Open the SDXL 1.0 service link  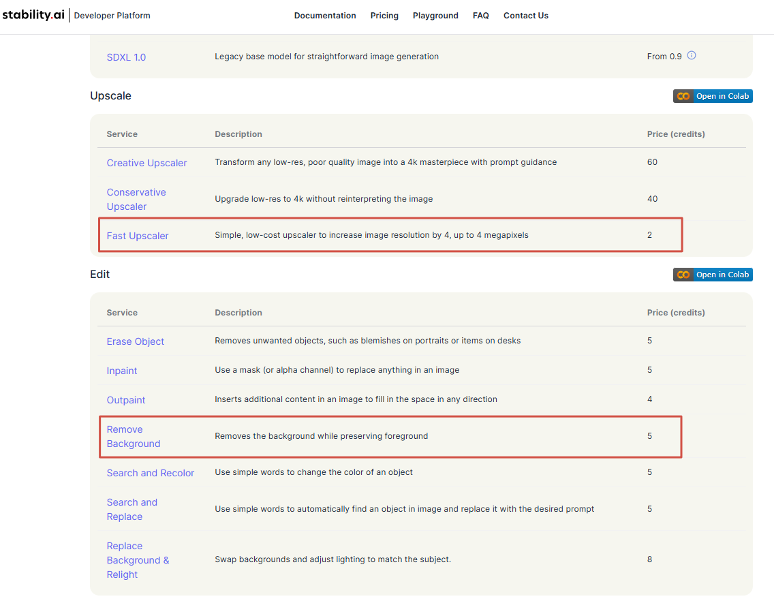pyautogui.click(x=126, y=57)
